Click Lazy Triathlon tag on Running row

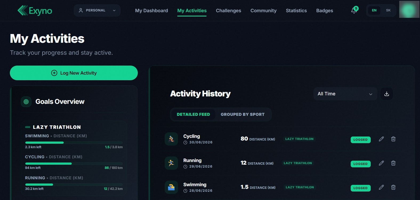tap(298, 163)
